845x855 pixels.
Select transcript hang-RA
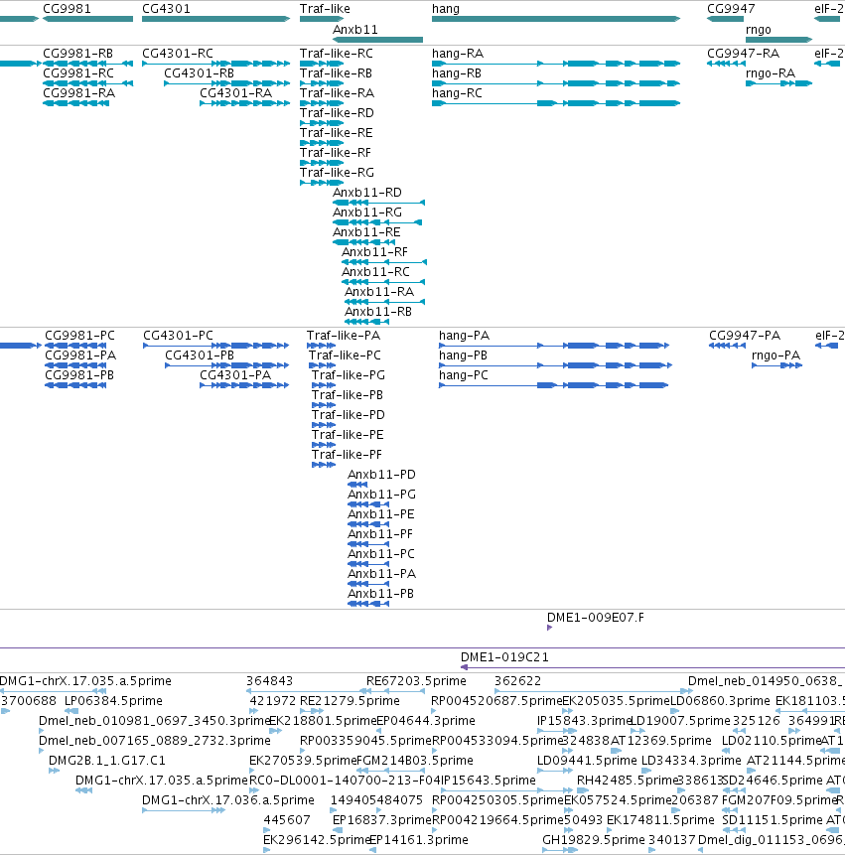coord(556,64)
